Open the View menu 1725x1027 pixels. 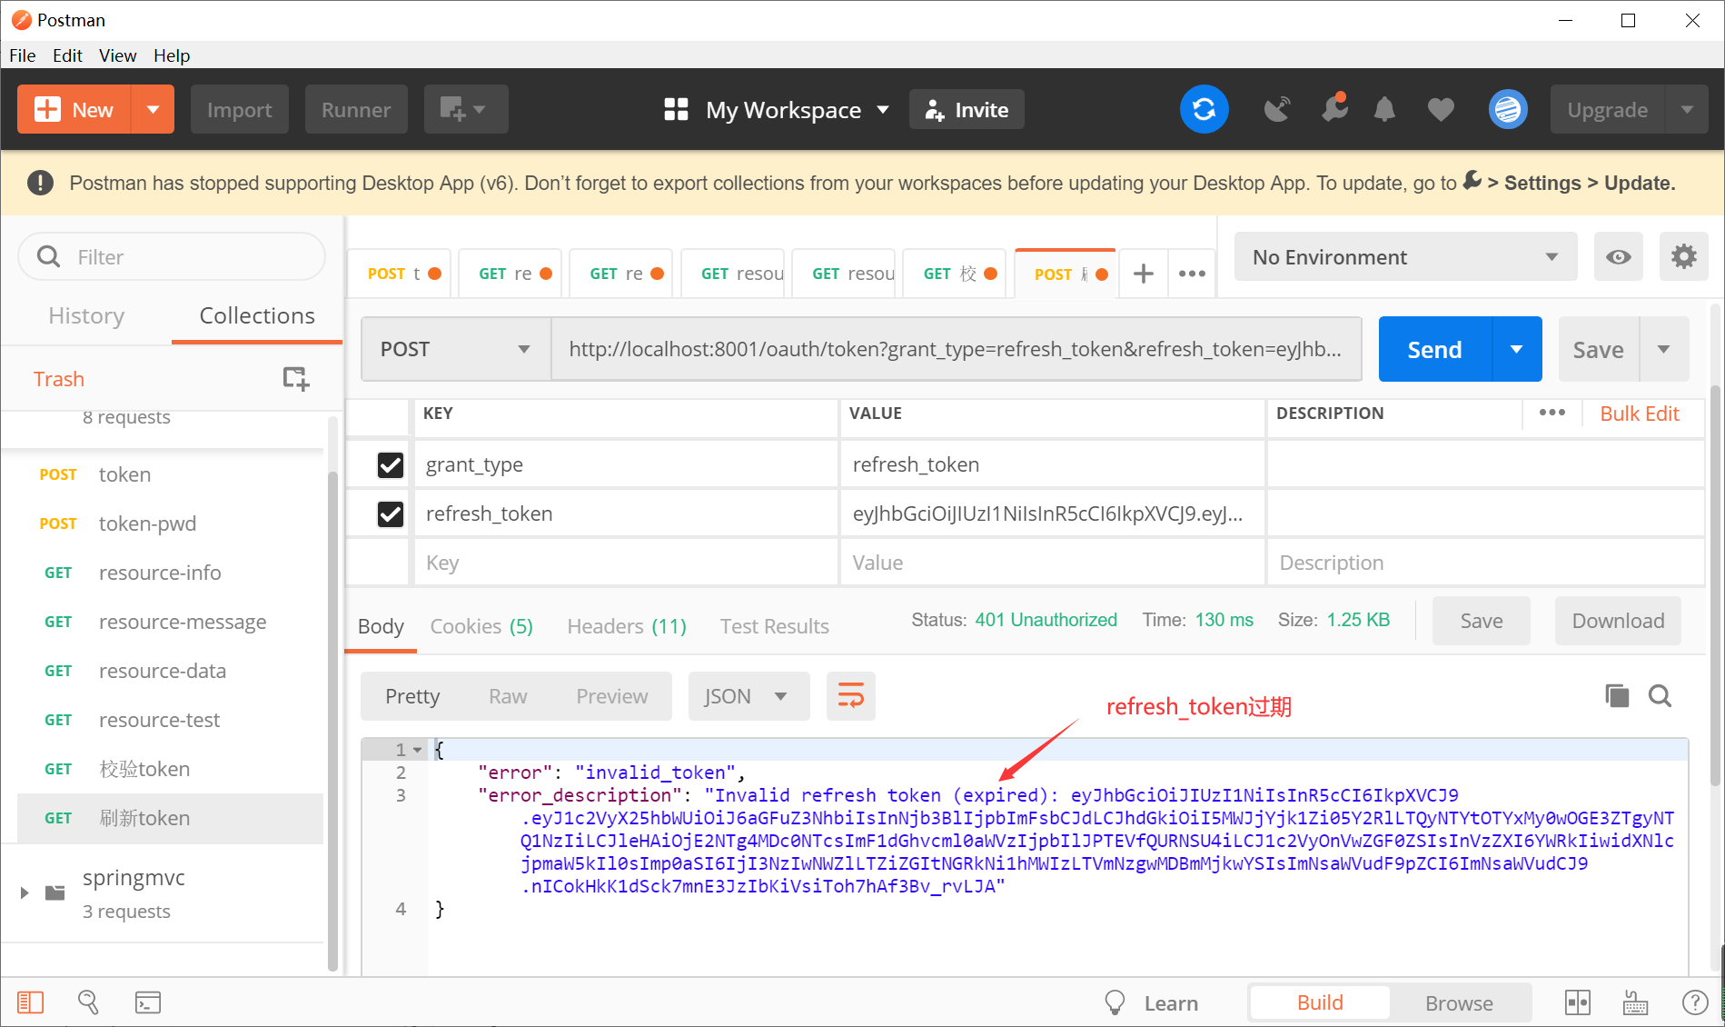[118, 55]
